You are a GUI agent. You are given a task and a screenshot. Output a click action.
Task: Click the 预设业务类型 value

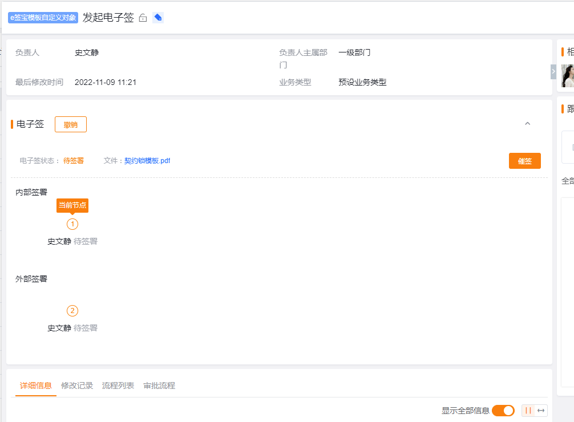(x=362, y=82)
